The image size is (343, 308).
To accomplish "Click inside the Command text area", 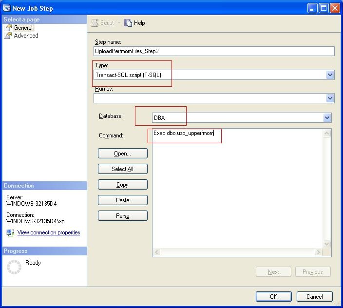I will click(238, 190).
